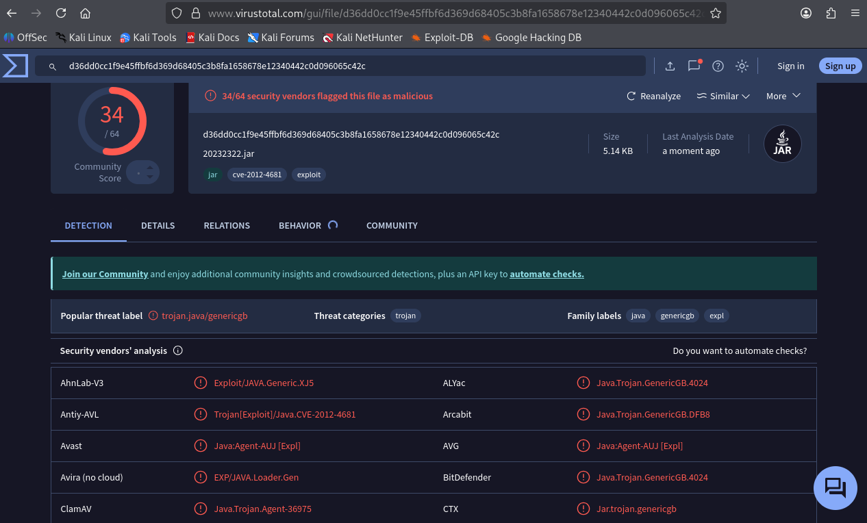Image resolution: width=867 pixels, height=523 pixels.
Task: Select the Java.Trojan.Agent-36975 detection text
Action: pyautogui.click(x=263, y=509)
